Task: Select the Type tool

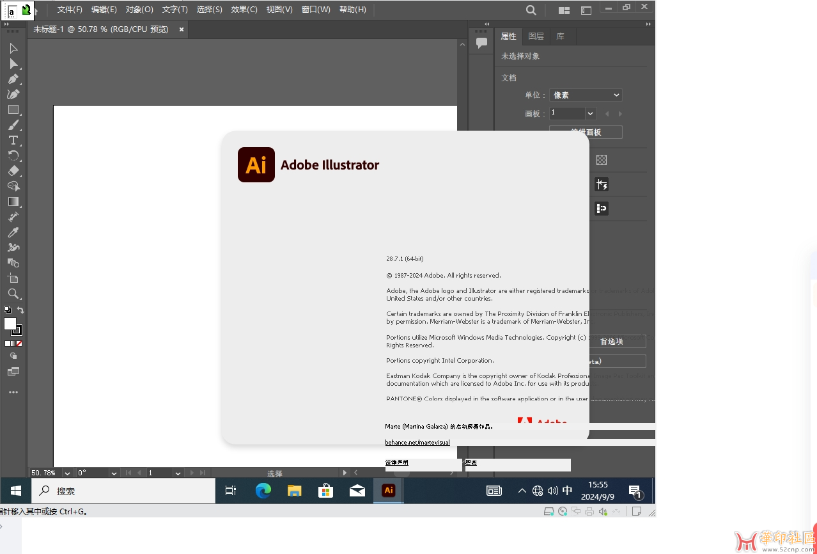Action: tap(13, 140)
